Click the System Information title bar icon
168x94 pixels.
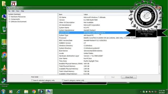click(x=8, y=8)
